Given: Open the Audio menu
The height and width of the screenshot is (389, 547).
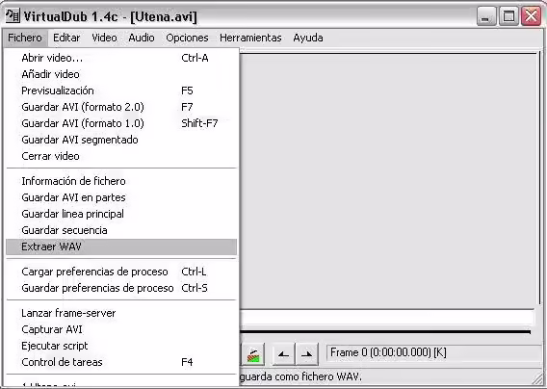Looking at the screenshot, I should [142, 38].
